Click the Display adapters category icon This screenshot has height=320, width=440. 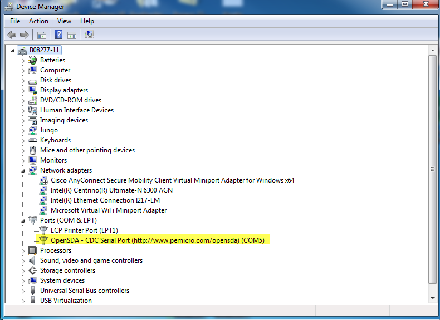(x=33, y=90)
